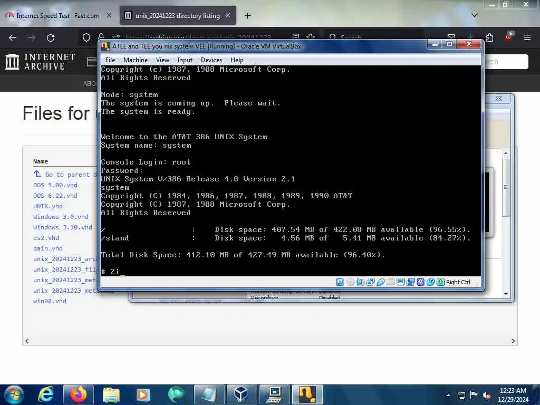
Task: Open os2.vhd file link
Action: coord(46,238)
